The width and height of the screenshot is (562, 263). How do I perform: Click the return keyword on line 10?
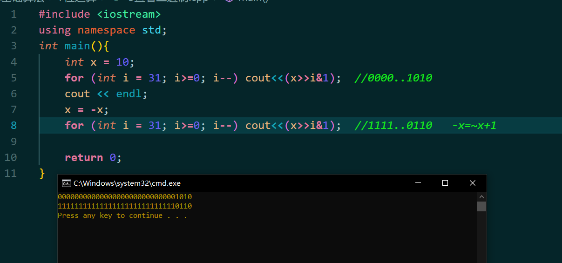click(x=84, y=157)
